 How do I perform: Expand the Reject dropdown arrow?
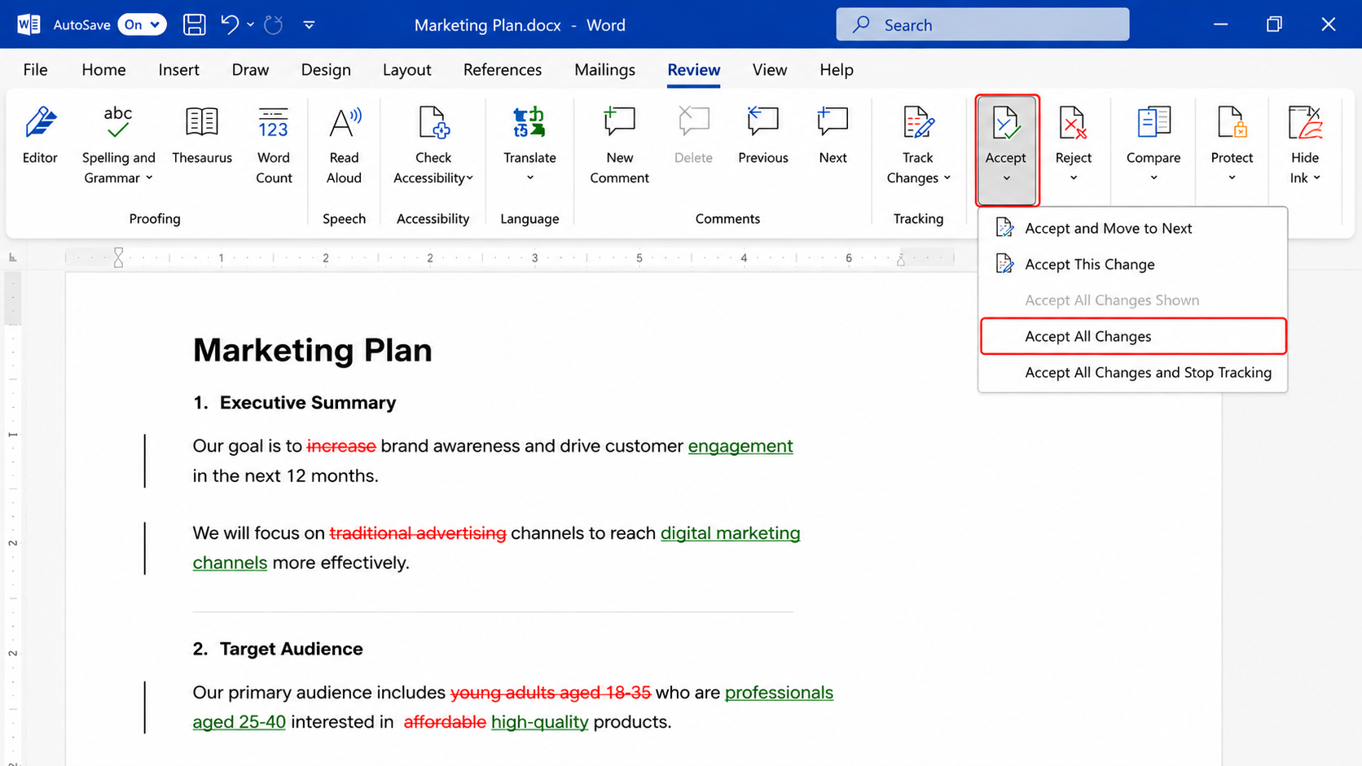tap(1073, 178)
